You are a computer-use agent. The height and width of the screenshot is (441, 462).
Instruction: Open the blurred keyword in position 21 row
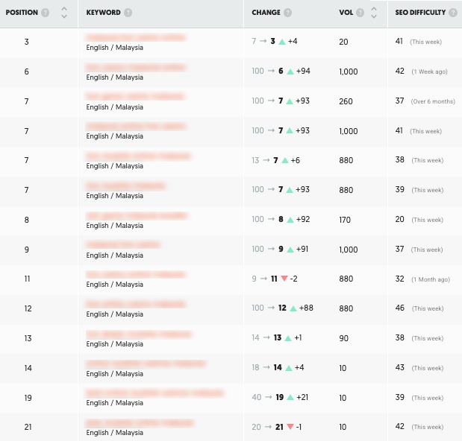[x=140, y=423]
